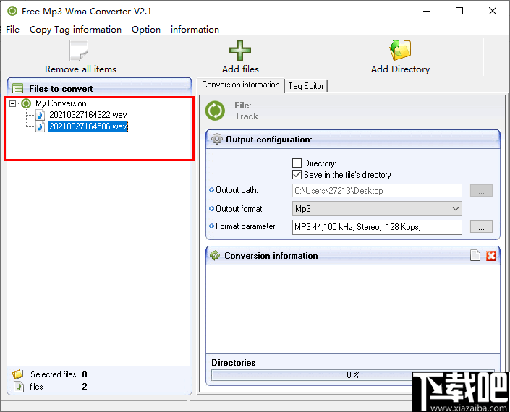Click the File: Track info text

(x=246, y=111)
